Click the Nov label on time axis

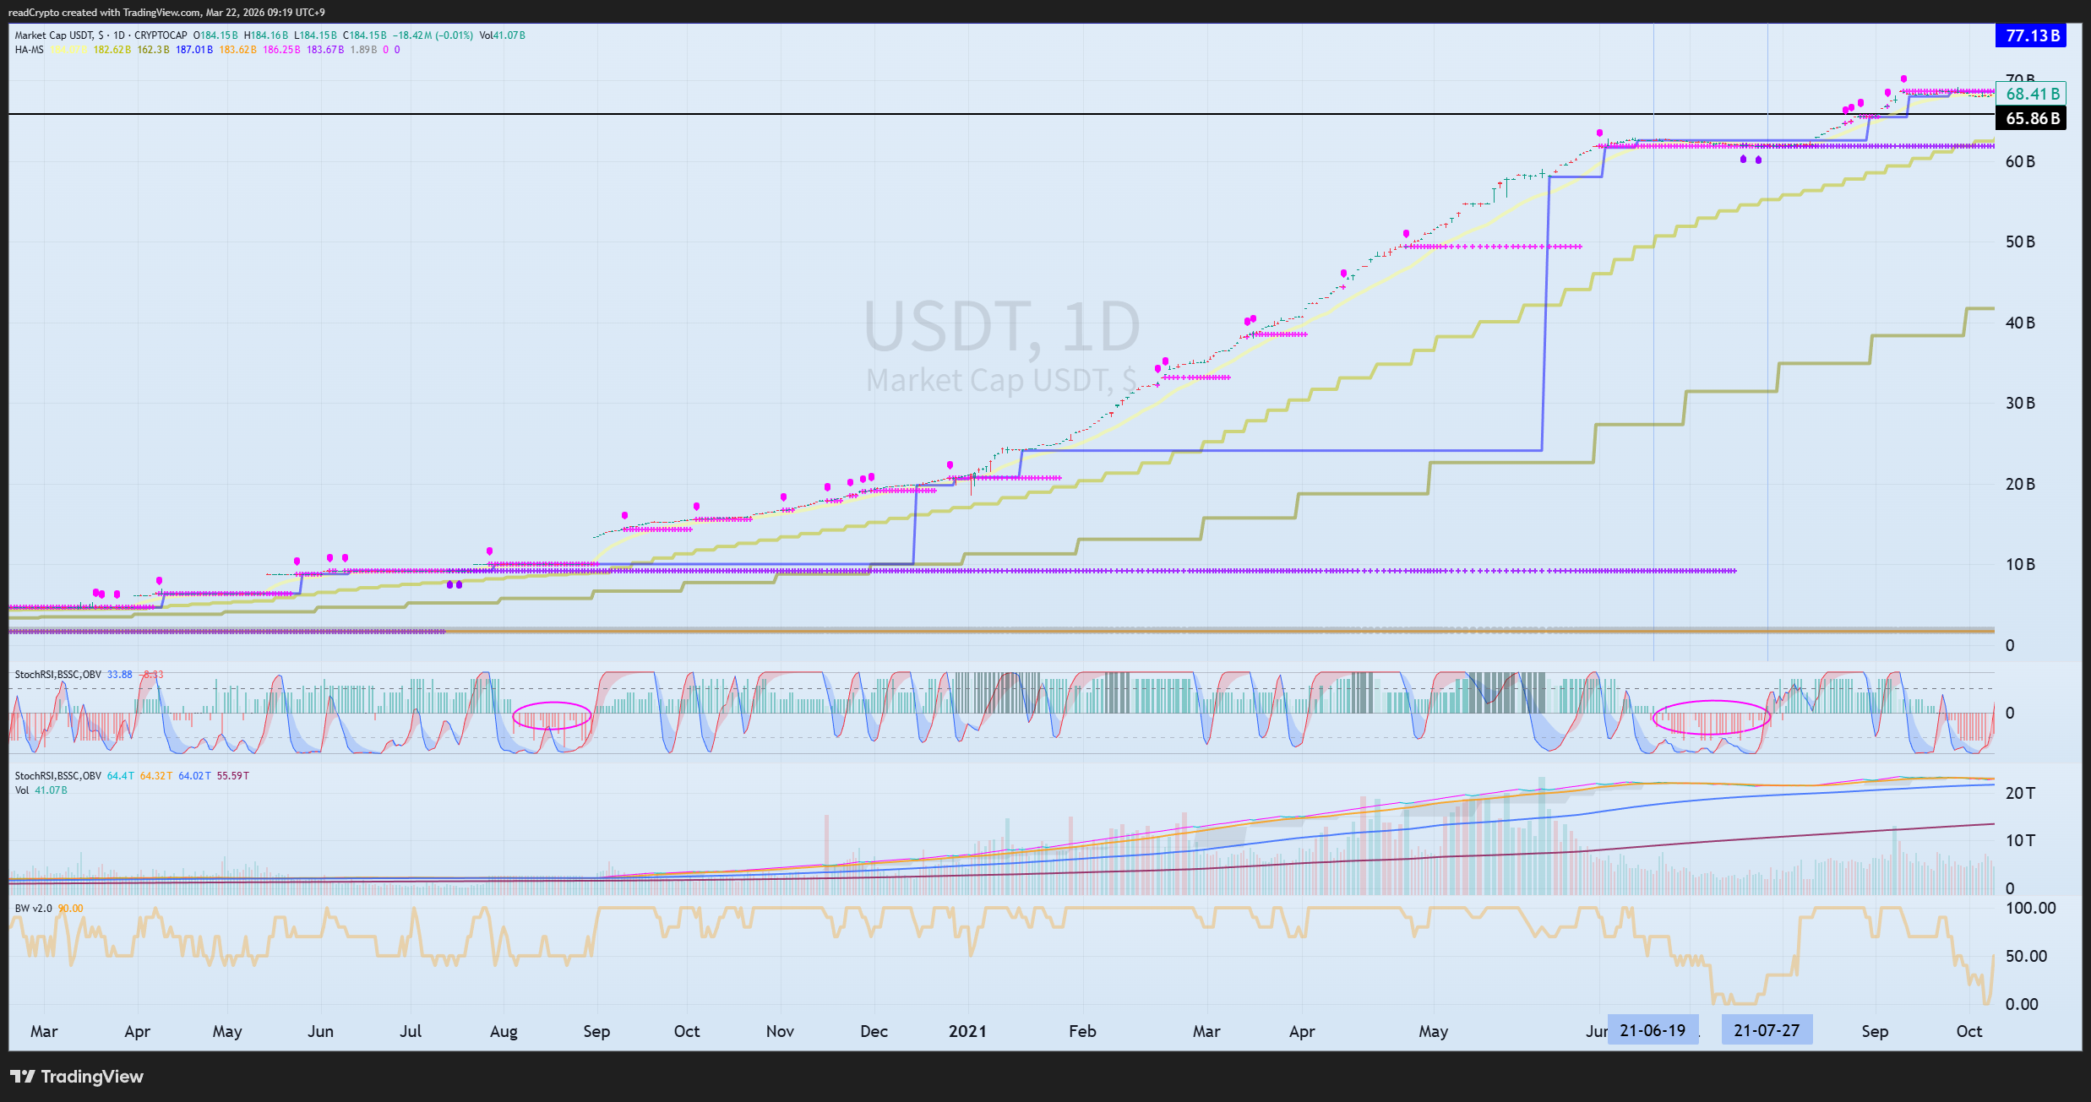pos(780,1031)
